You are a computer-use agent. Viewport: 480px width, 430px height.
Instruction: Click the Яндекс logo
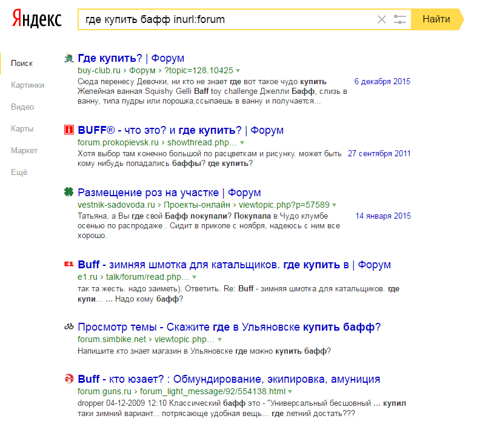coord(37,19)
